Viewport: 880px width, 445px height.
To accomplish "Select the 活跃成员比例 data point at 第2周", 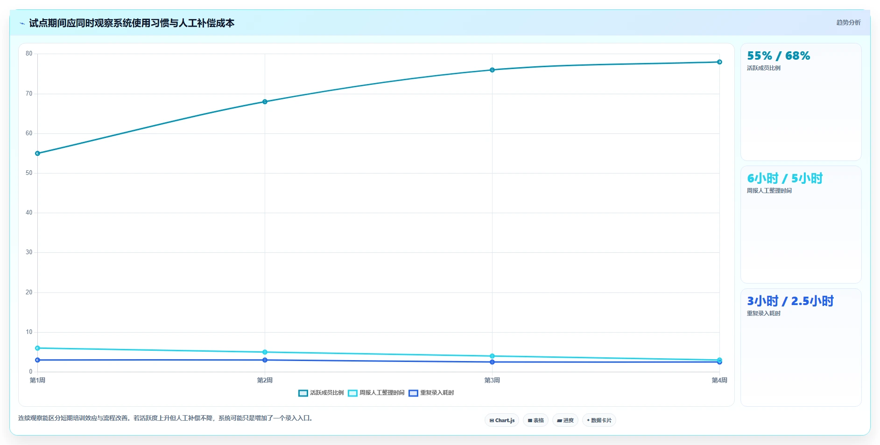I will click(265, 102).
